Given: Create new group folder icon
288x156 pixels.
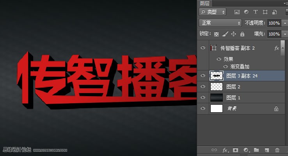Looking at the screenshot, I should pyautogui.click(x=256, y=150).
